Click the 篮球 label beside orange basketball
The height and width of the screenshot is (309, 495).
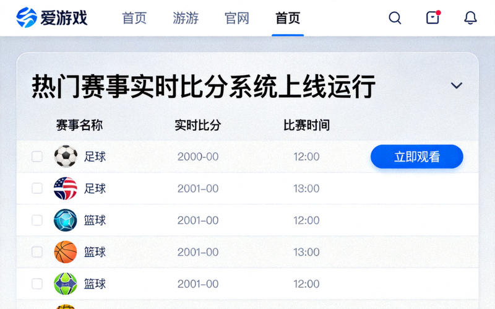coord(95,252)
